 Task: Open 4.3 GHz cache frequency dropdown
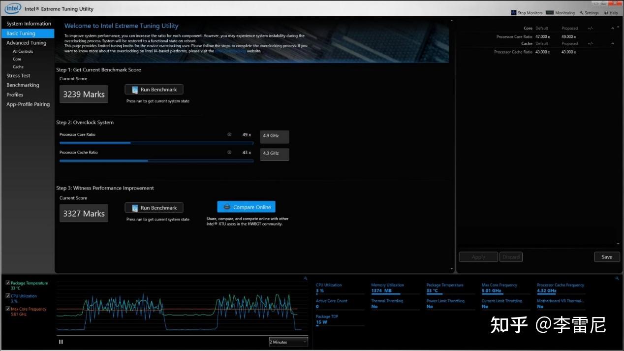[x=275, y=154]
